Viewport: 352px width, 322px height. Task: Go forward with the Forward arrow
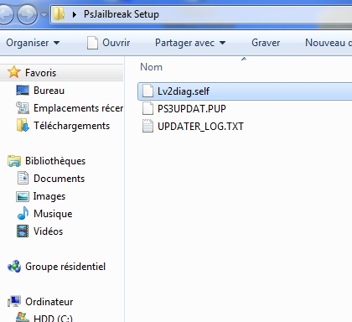27,14
